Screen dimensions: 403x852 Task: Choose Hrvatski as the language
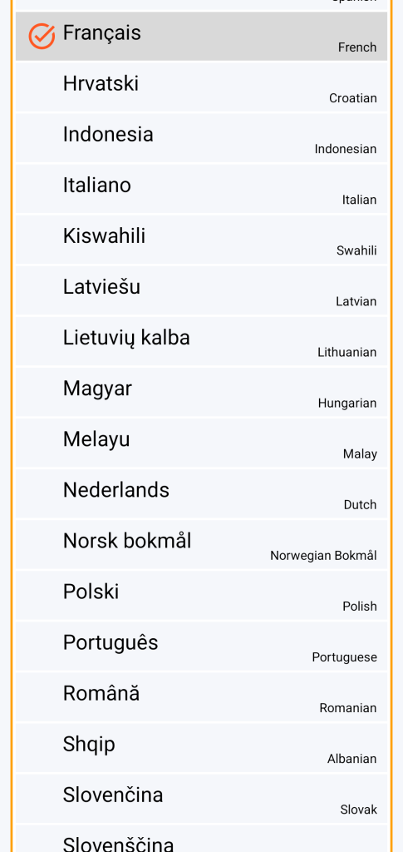coord(201,87)
